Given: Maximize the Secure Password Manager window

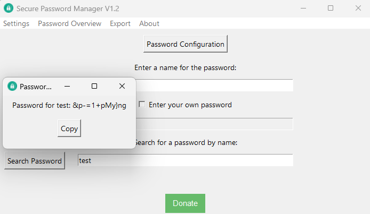Looking at the screenshot, I should [x=331, y=8].
